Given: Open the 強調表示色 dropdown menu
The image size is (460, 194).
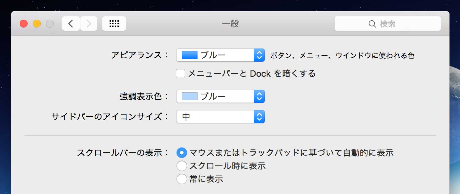Looking at the screenshot, I should tap(220, 96).
